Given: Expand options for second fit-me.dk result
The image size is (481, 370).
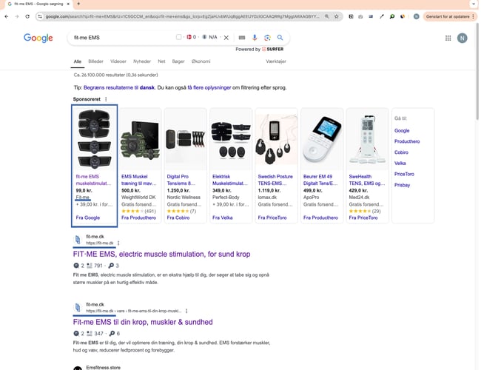Looking at the screenshot, I should click(x=186, y=311).
